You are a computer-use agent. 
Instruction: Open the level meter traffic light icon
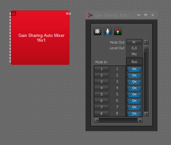click(x=118, y=31)
